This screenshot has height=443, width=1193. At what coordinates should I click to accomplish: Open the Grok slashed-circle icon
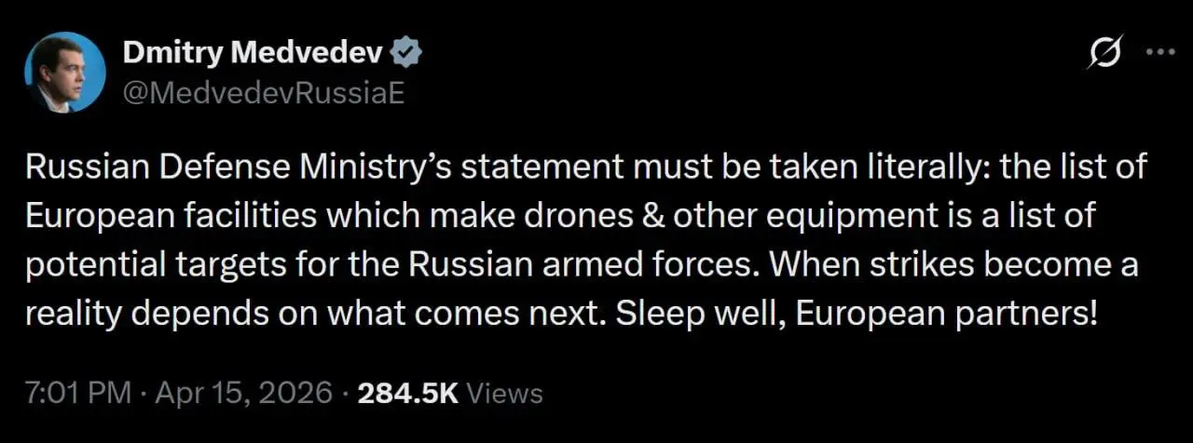[1104, 55]
